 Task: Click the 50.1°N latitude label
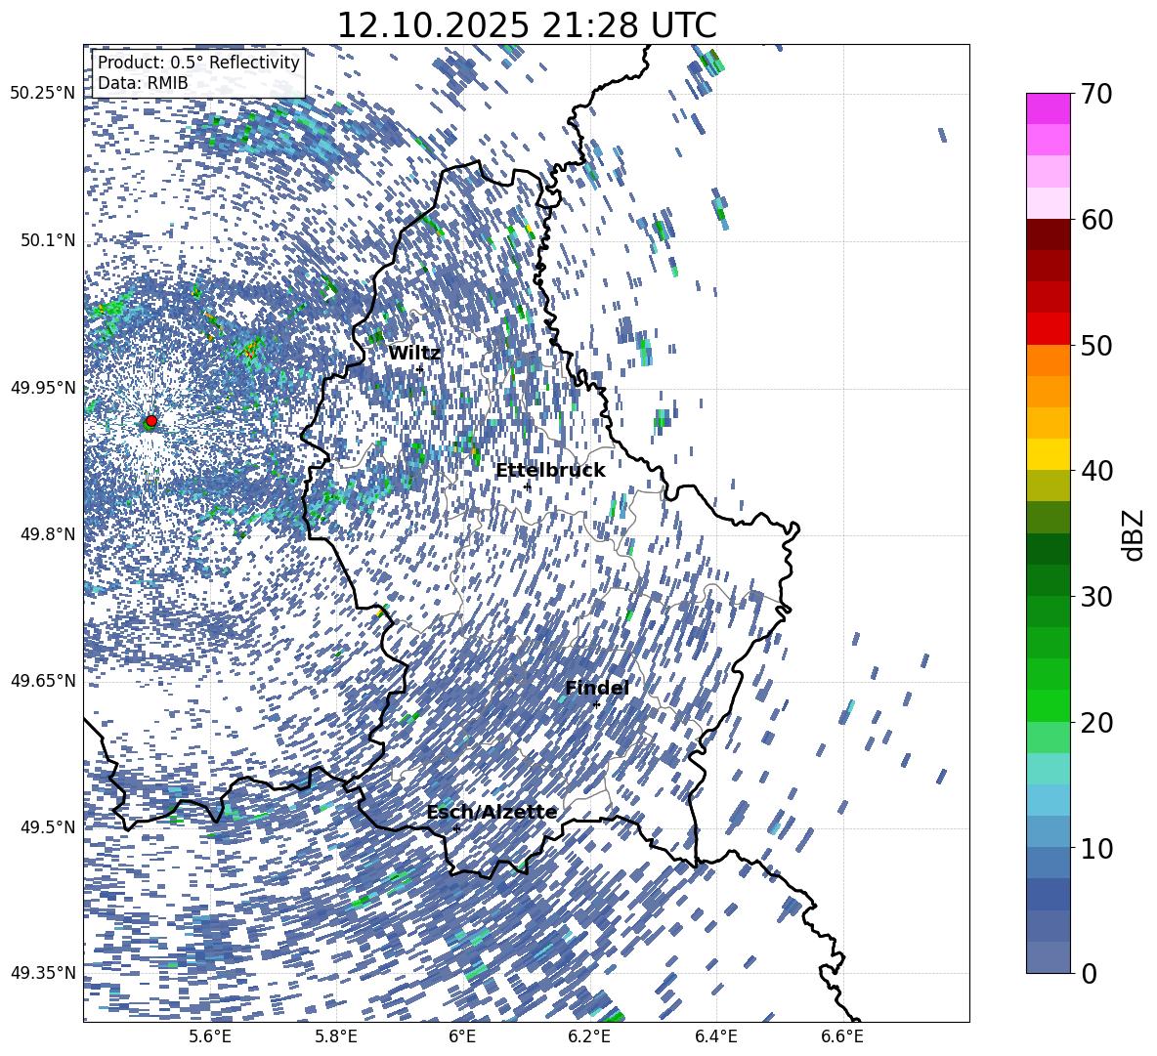(47, 240)
